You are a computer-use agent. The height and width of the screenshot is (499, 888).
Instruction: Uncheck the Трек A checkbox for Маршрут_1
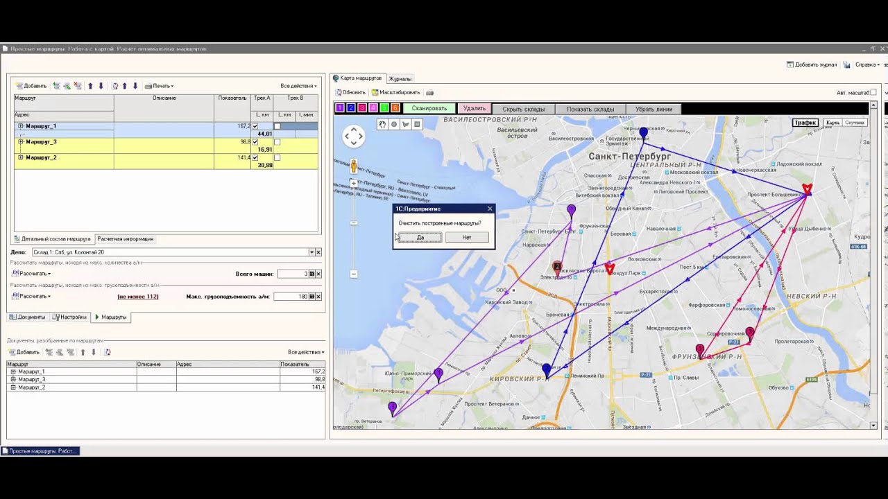(255, 126)
